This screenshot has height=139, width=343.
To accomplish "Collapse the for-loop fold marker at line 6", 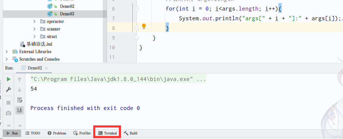I will click(136, 9).
